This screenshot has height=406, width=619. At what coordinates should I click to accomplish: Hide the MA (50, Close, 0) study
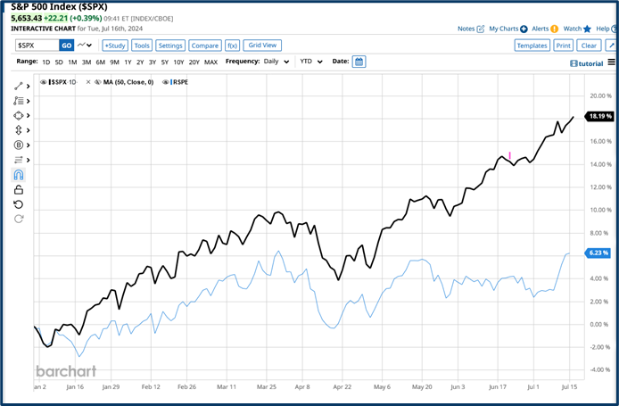[x=98, y=82]
